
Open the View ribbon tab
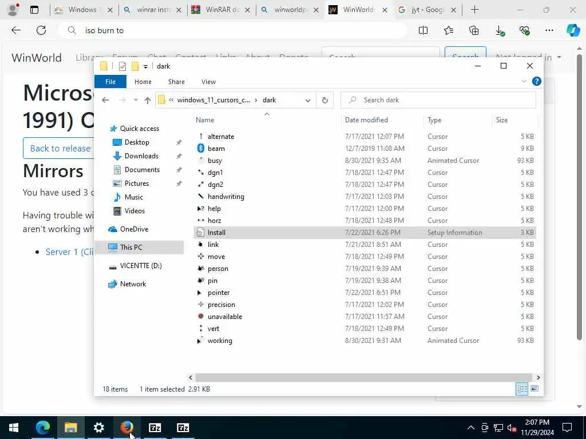208,82
